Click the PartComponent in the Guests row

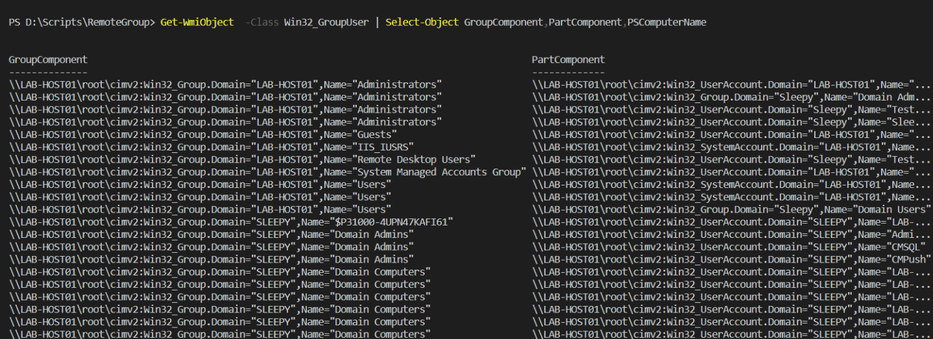click(x=732, y=134)
